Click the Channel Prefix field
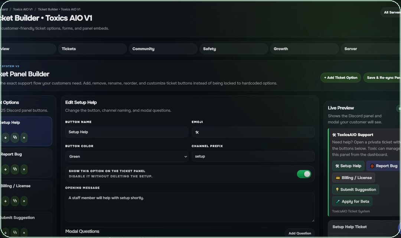 click(x=253, y=156)
